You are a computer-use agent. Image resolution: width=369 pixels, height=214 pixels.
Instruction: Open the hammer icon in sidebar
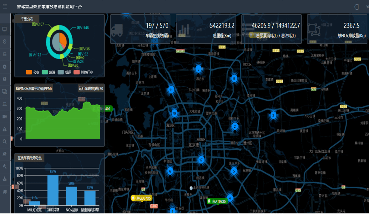tap(4, 167)
